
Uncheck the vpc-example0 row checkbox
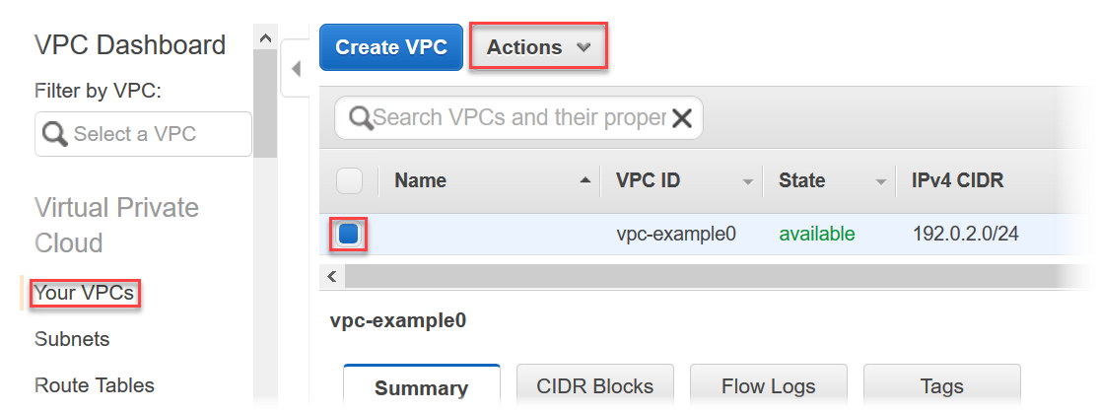pyautogui.click(x=350, y=235)
